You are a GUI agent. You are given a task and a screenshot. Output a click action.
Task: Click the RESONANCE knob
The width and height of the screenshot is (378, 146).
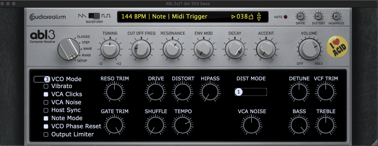coord(172,49)
